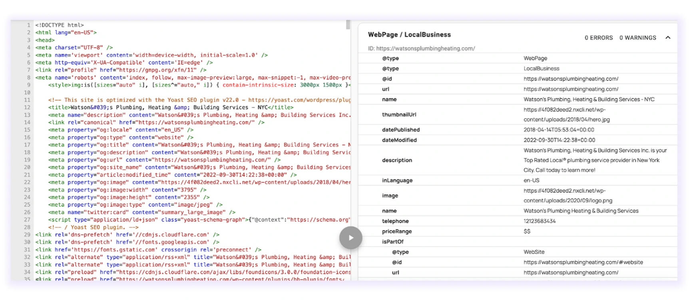Click the logo.png image URL value

(568, 196)
